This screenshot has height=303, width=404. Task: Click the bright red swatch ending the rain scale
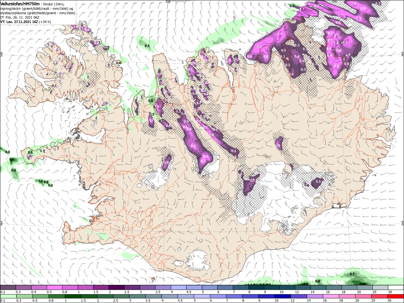(x=396, y=296)
